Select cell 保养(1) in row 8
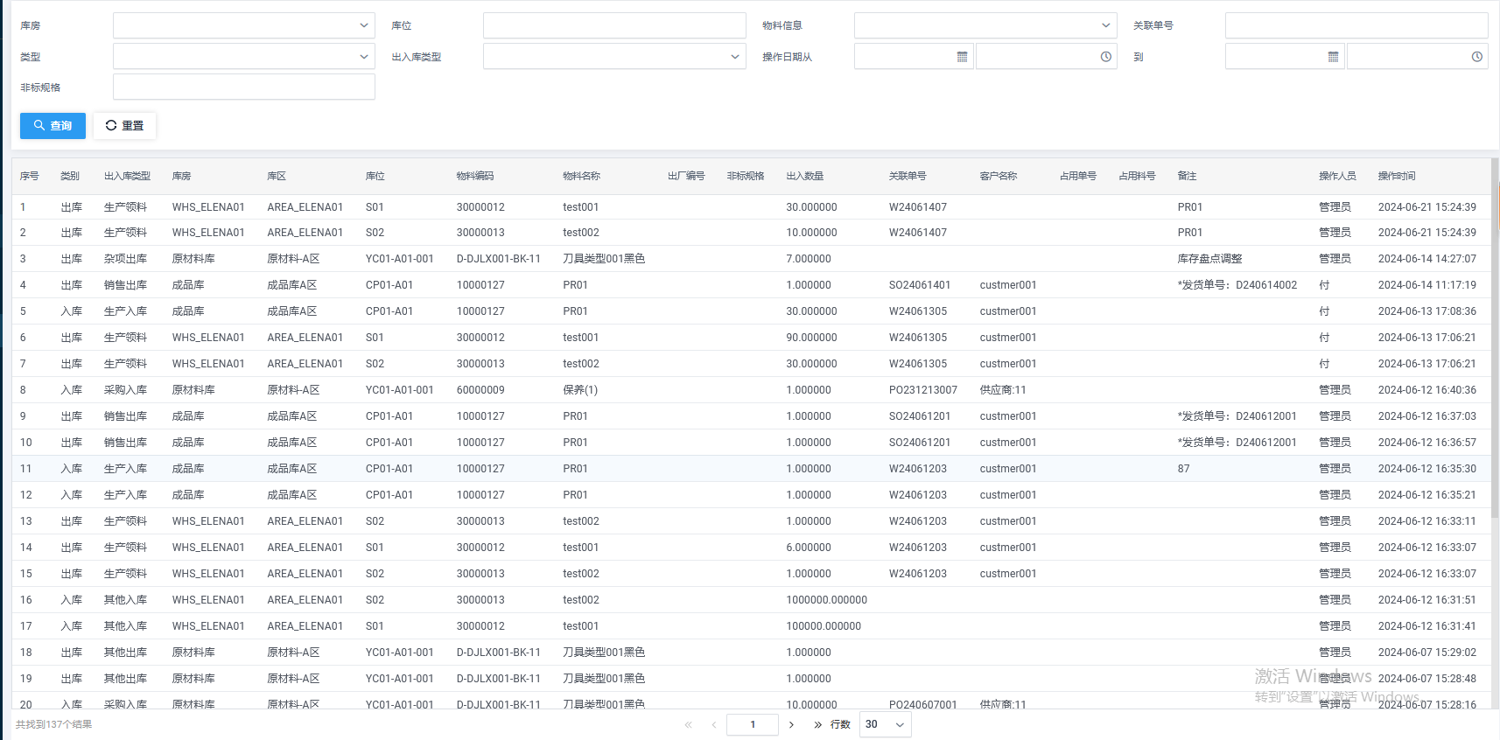Viewport: 1500px width, 740px height. click(580, 390)
